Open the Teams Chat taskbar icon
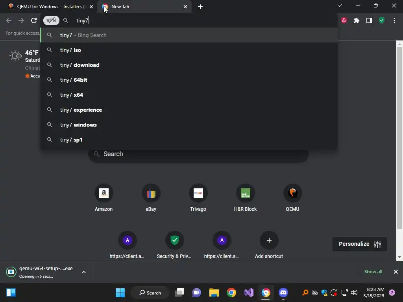The image size is (403, 302). tap(197, 293)
